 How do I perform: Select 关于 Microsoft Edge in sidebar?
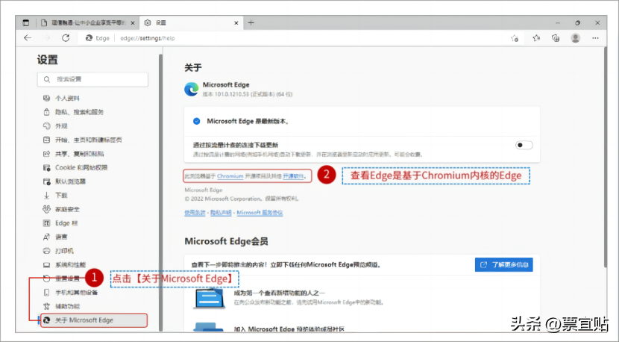94,320
